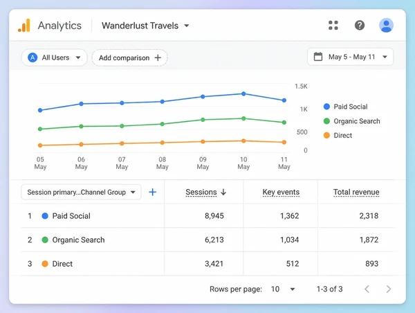The image size is (415, 313).
Task: Add a secondary dimension with blue plus
Action: coord(153,192)
